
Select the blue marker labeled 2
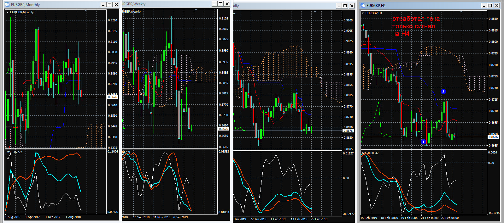click(443, 92)
